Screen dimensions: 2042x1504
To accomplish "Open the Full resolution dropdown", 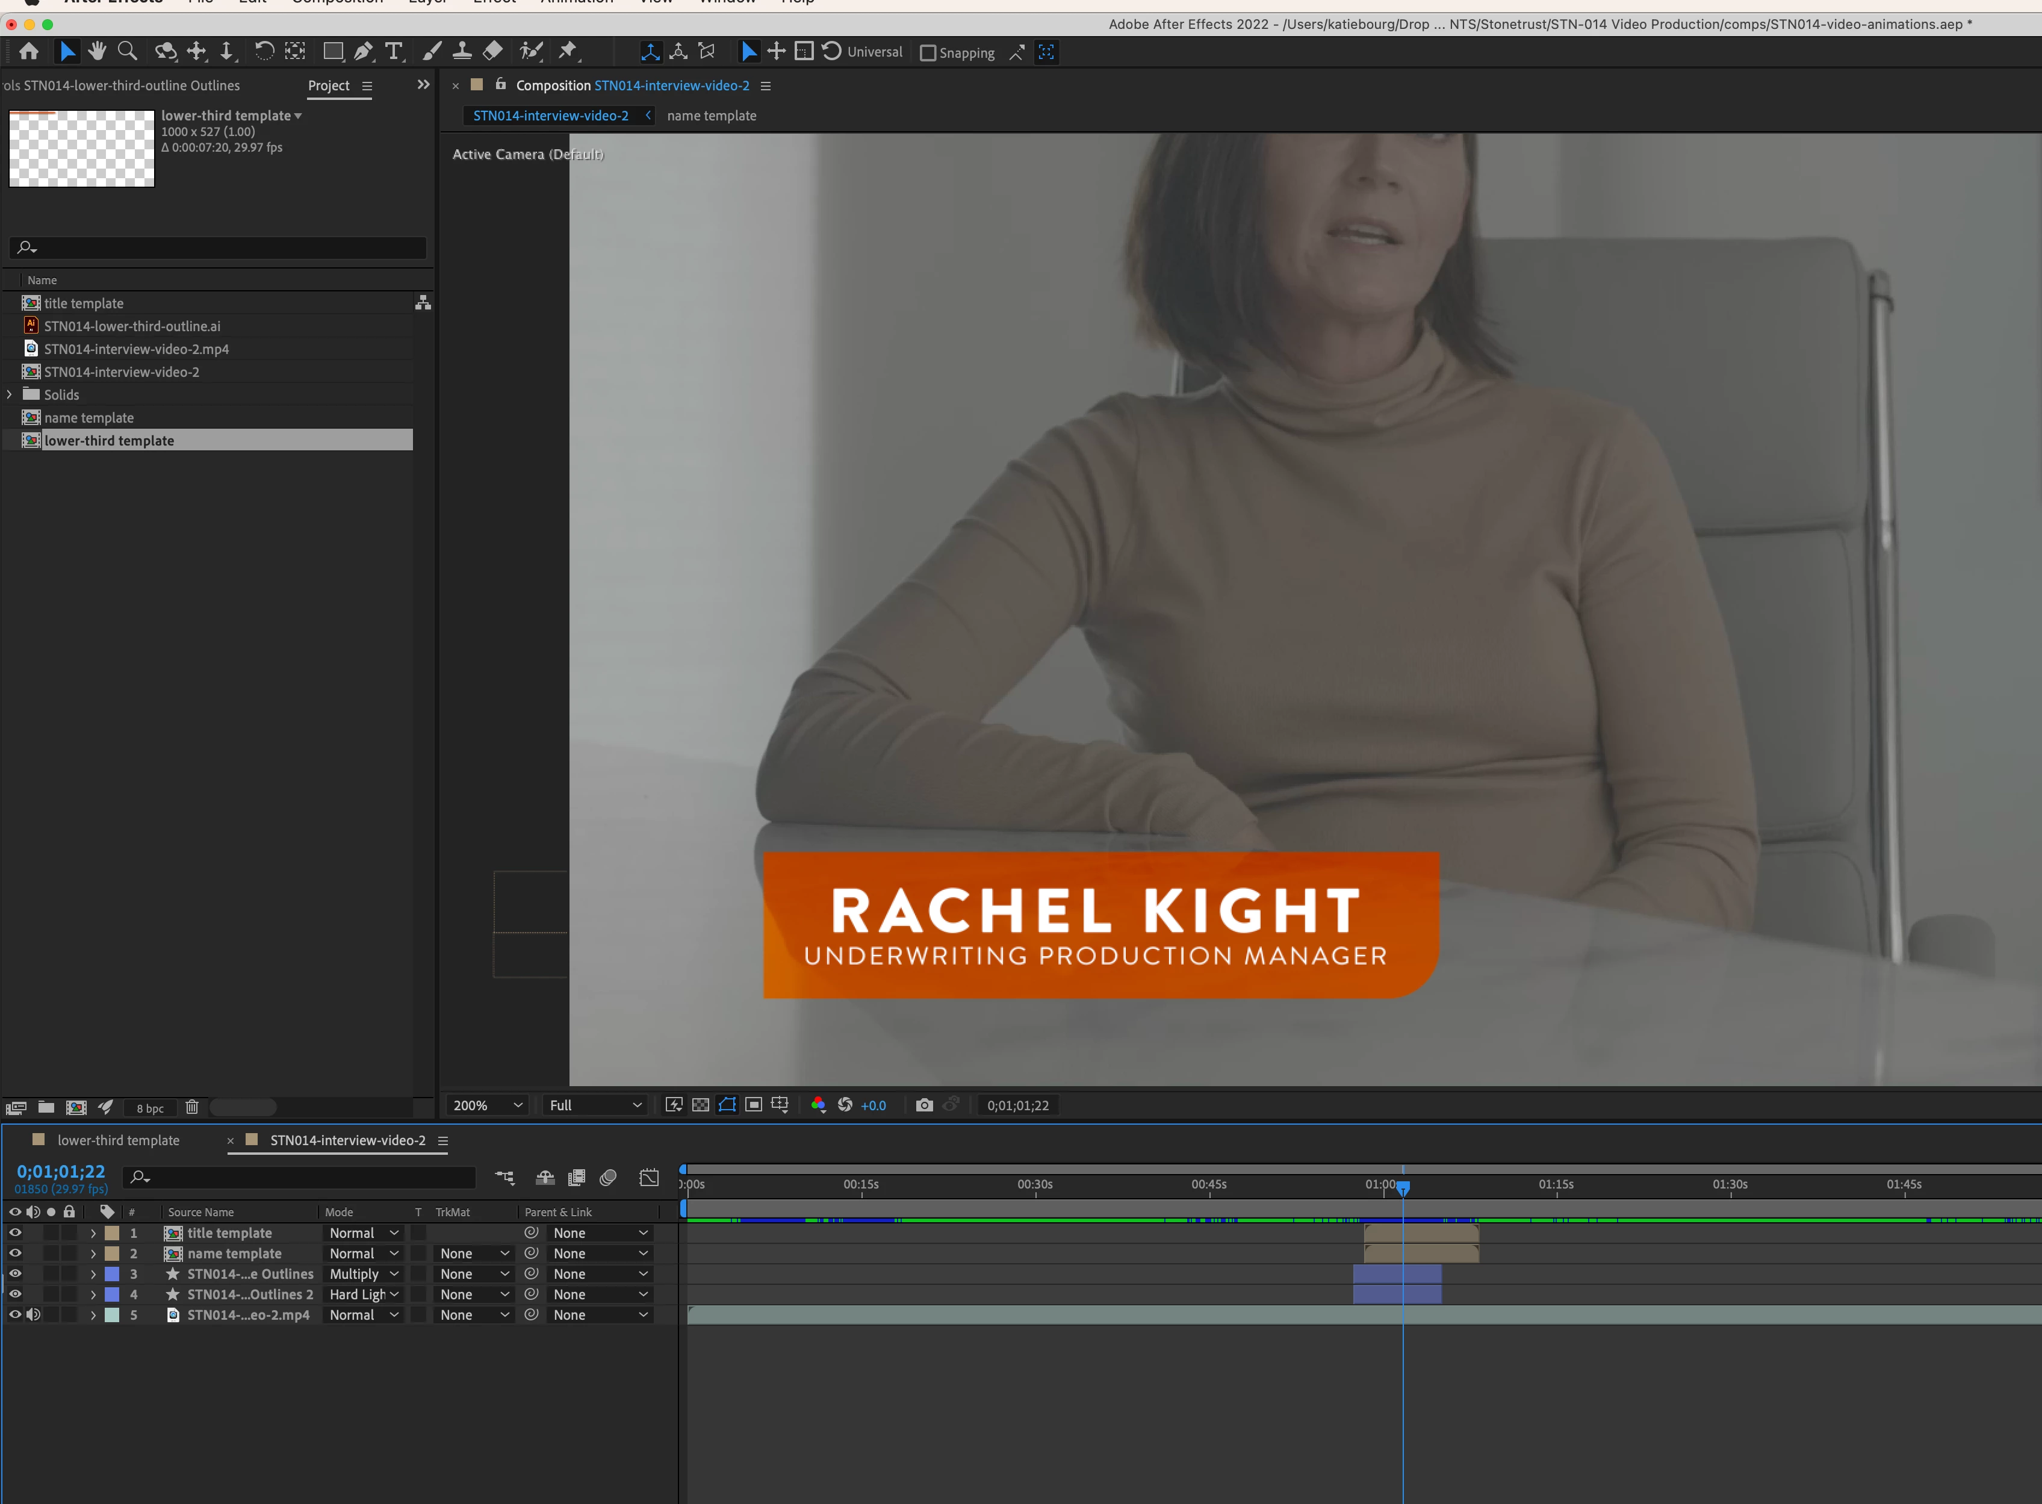I will 595,1105.
